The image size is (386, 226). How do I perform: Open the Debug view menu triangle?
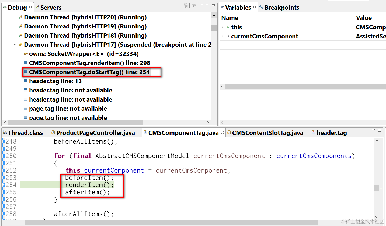click(x=202, y=5)
